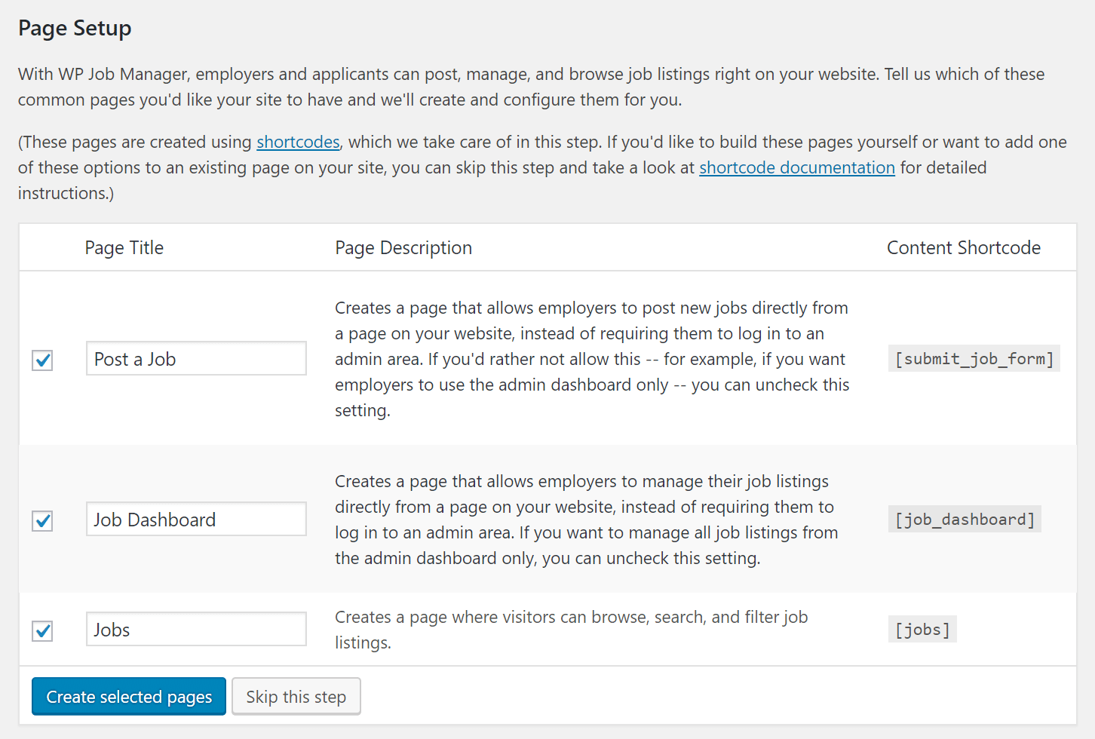The height and width of the screenshot is (739, 1095).
Task: Select the [jobs] shortcode text
Action: (x=922, y=629)
